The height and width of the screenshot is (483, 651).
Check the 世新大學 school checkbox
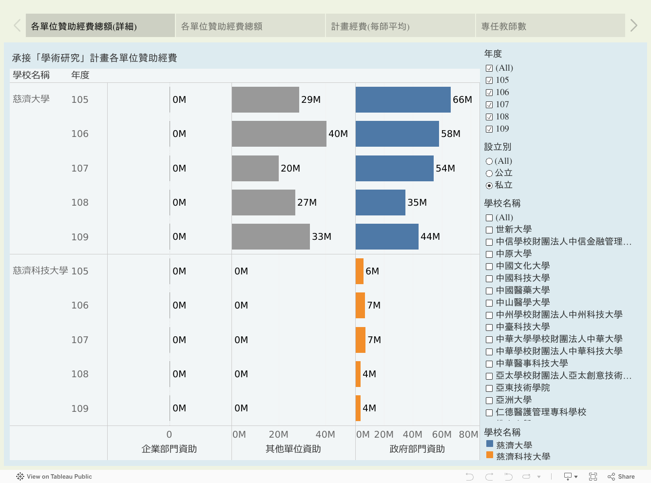pos(489,230)
